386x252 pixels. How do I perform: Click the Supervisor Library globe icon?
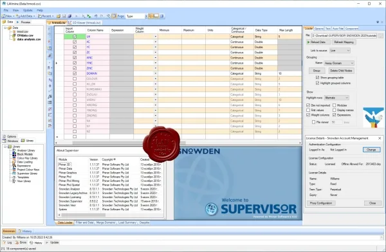pyautogui.click(x=14, y=174)
